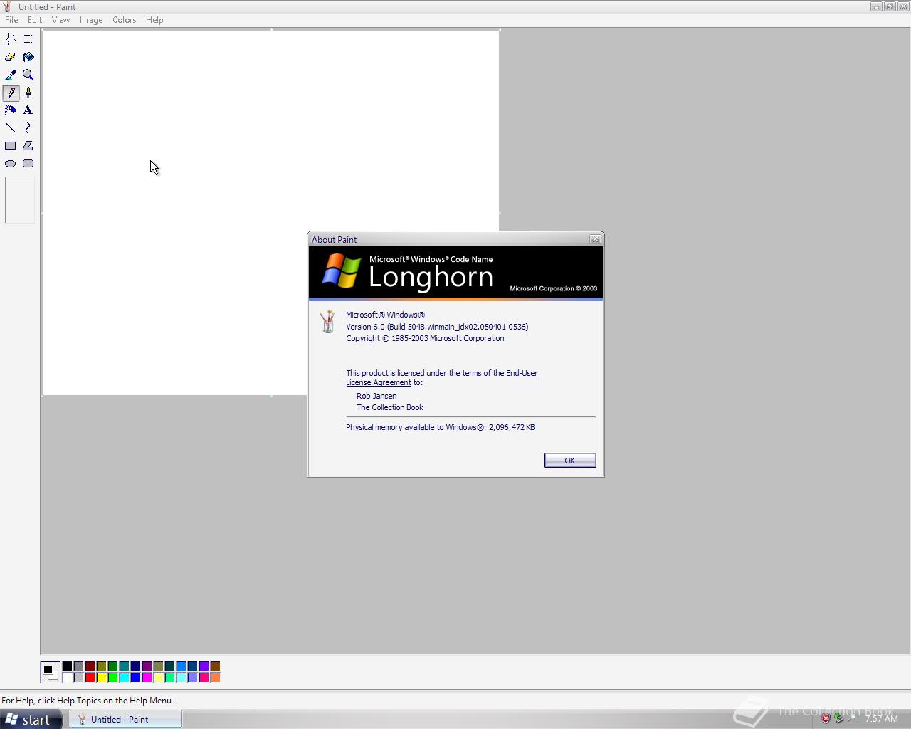
Task: Choose the Airbrush spray tool
Action: pos(11,110)
